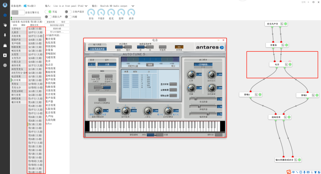Screen dimensions: 321x174
Task: Close the 电音 plugin window
Action: click(223, 40)
